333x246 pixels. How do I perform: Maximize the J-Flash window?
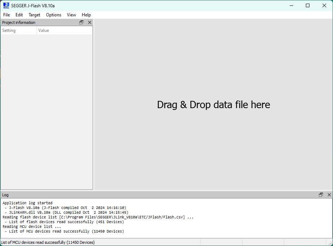(x=308, y=5)
